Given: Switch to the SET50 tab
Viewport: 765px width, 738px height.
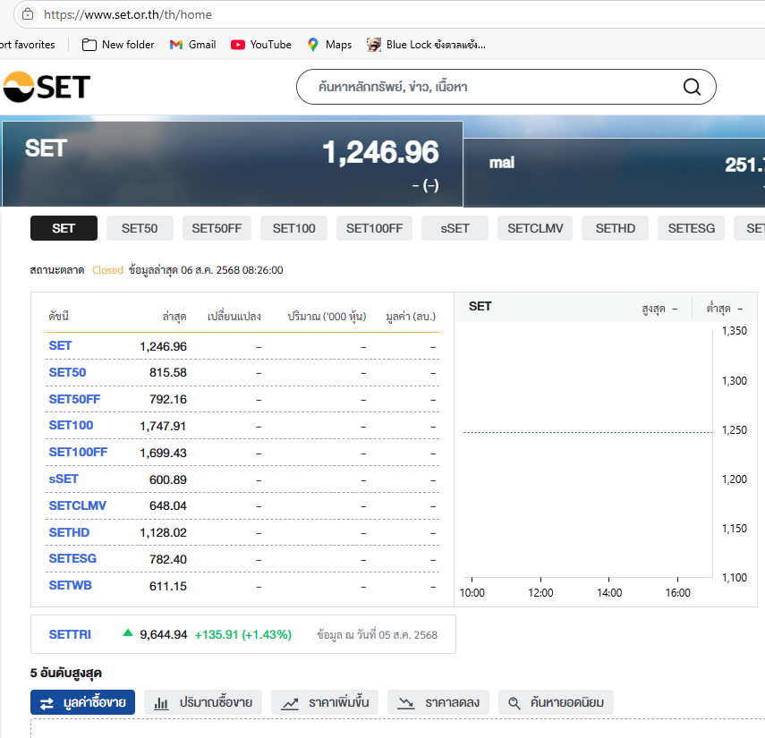Looking at the screenshot, I should [140, 228].
